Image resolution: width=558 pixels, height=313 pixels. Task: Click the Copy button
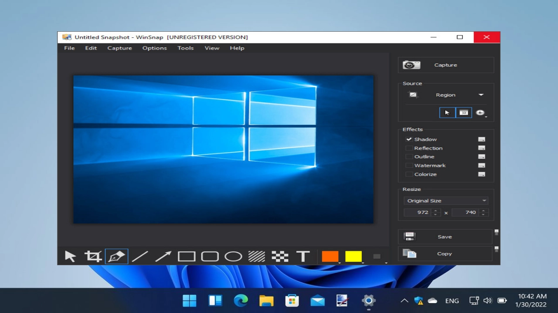click(445, 253)
